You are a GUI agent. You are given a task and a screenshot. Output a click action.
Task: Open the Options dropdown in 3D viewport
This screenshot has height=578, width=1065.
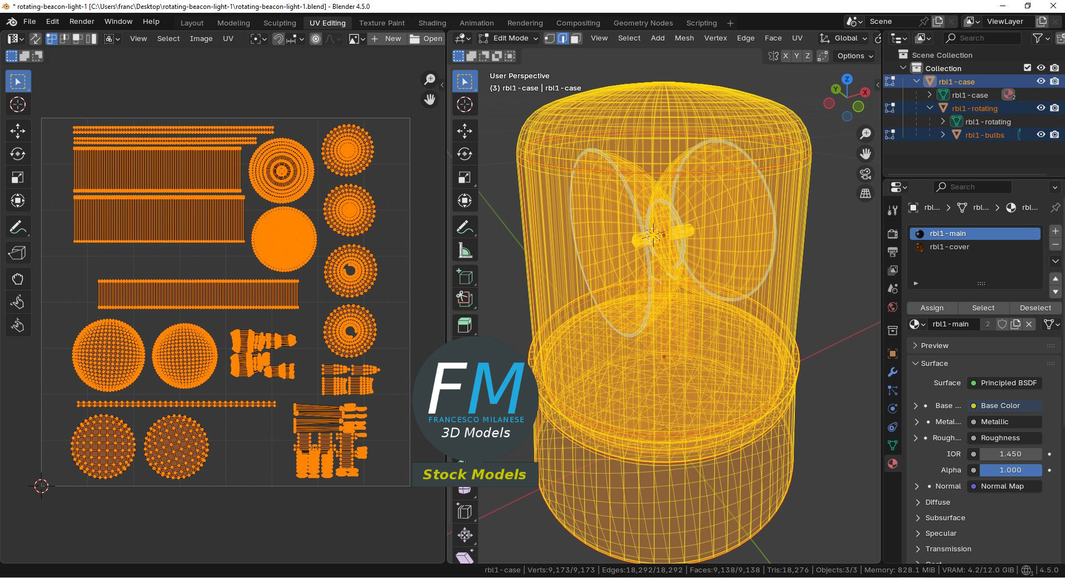coord(854,56)
